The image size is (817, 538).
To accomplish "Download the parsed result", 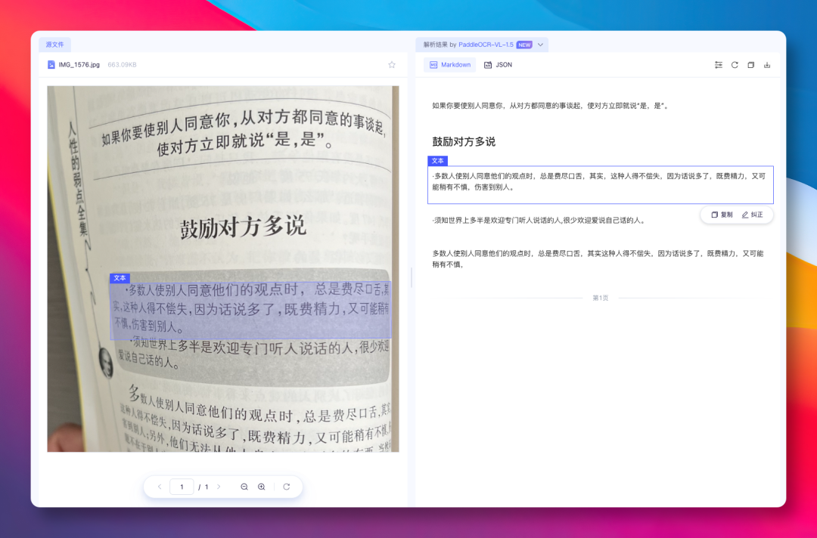I will (x=767, y=65).
